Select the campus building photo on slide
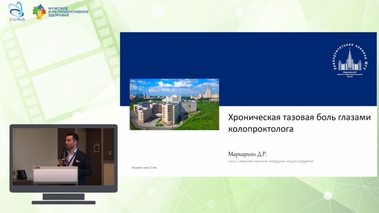The height and width of the screenshot is (213, 379). pyautogui.click(x=174, y=104)
